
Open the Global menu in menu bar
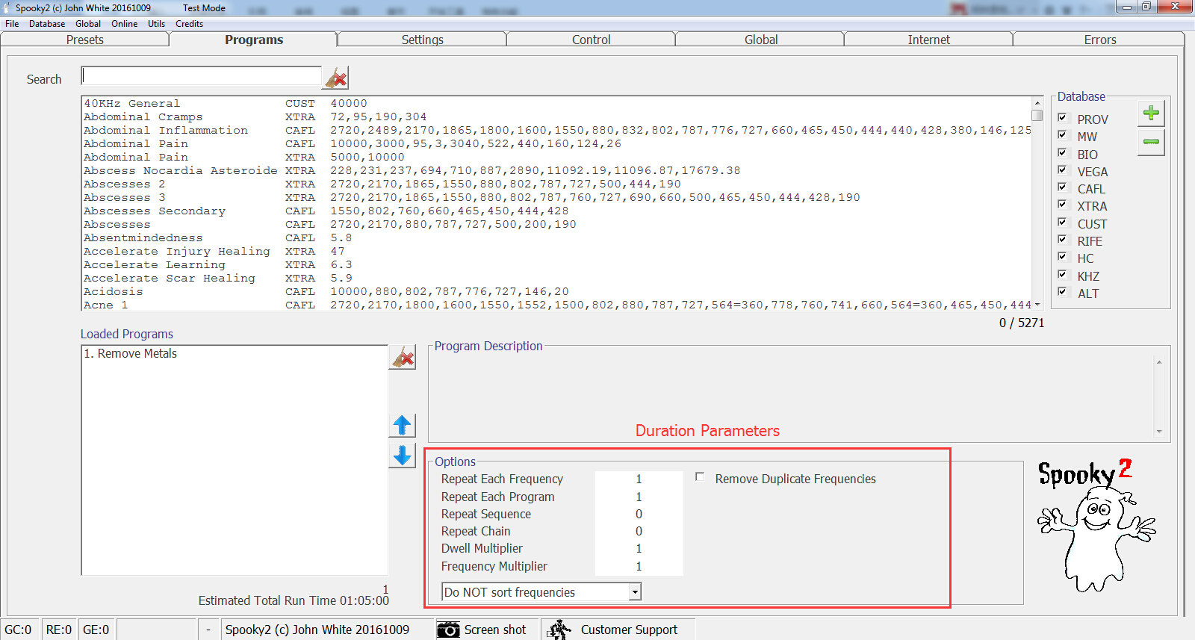coord(88,24)
